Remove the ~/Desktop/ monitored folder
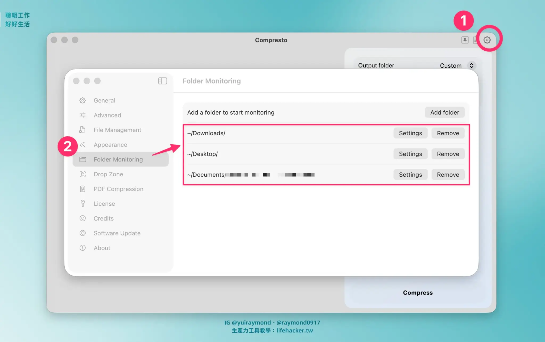 (448, 154)
